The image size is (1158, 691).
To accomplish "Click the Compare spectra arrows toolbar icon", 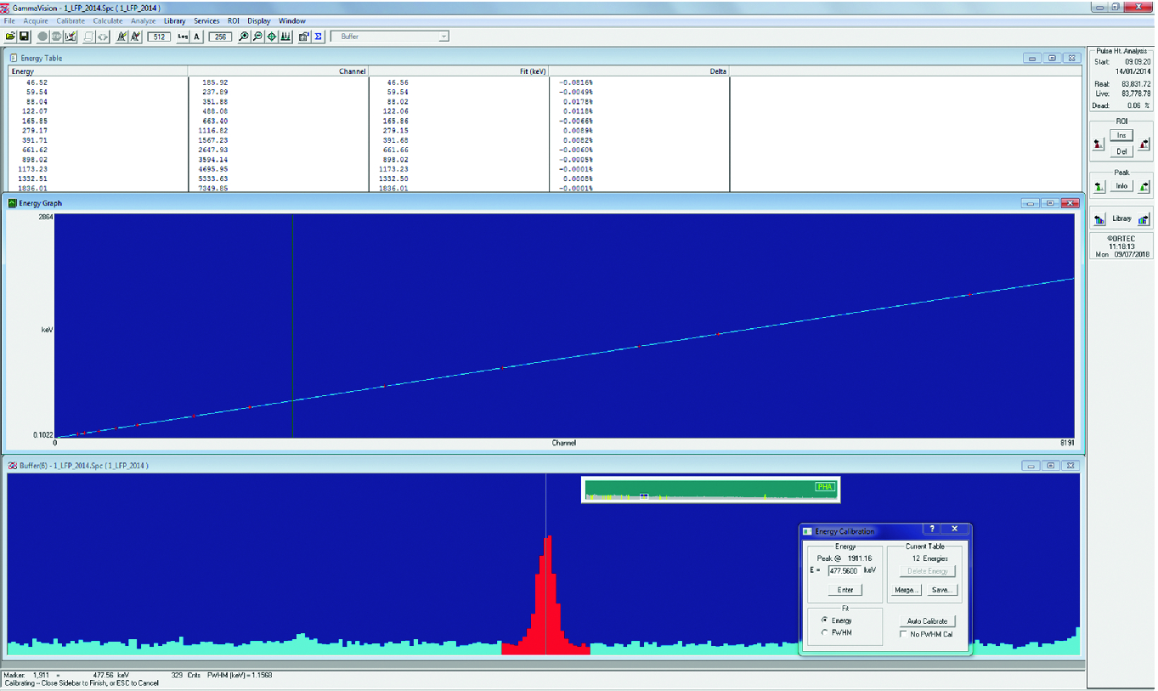I will click(103, 37).
